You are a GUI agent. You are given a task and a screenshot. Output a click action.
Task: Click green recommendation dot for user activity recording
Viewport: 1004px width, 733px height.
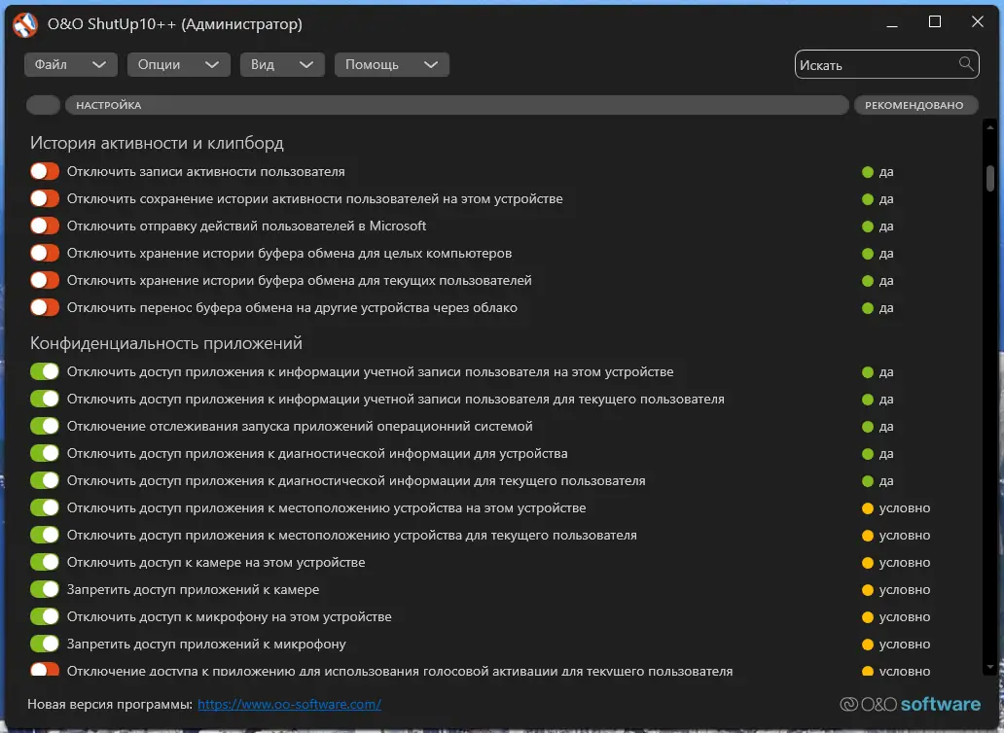(x=868, y=172)
